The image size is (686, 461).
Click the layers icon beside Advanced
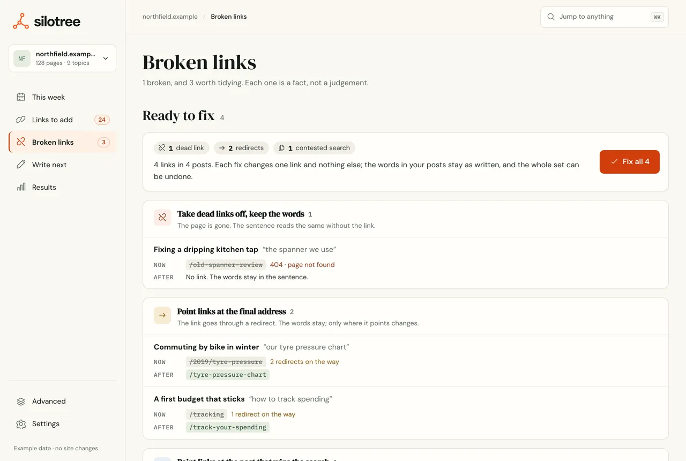(x=21, y=401)
